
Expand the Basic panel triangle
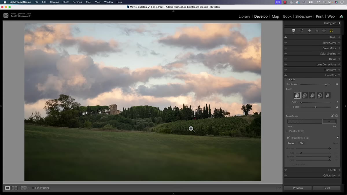(339, 37)
